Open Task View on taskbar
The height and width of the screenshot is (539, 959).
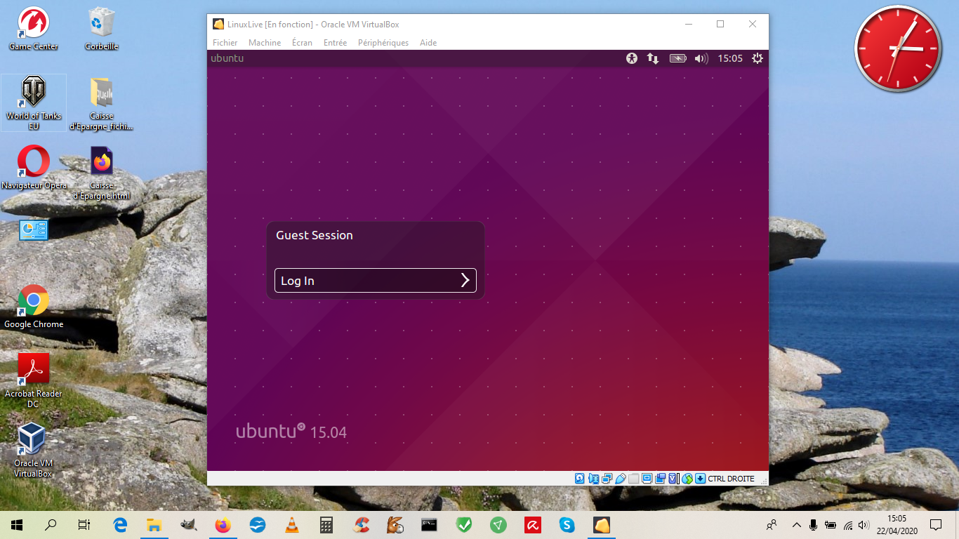pyautogui.click(x=84, y=524)
